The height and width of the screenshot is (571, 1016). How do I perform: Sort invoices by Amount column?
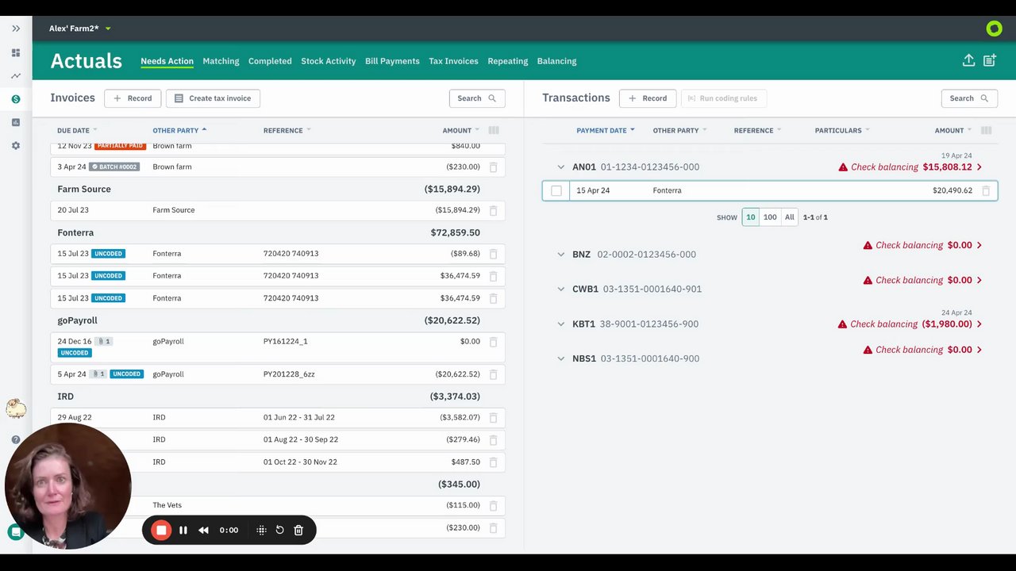[x=461, y=130]
